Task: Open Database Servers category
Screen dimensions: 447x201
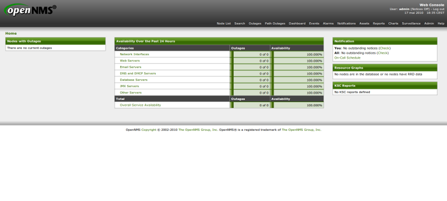Action: pos(134,80)
